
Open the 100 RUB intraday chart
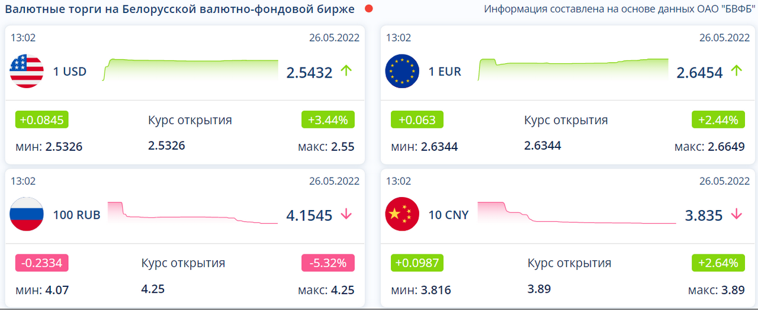tap(198, 213)
